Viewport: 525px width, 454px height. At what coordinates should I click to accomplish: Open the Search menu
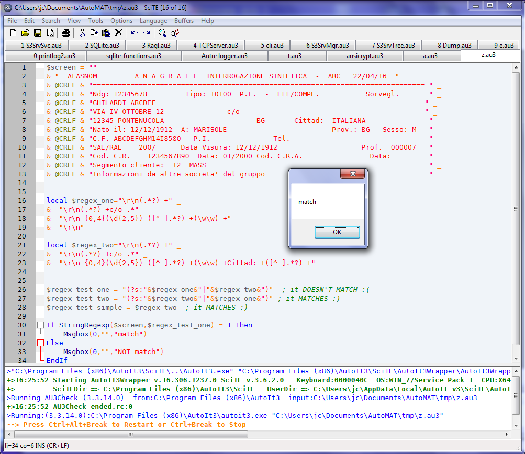(51, 21)
